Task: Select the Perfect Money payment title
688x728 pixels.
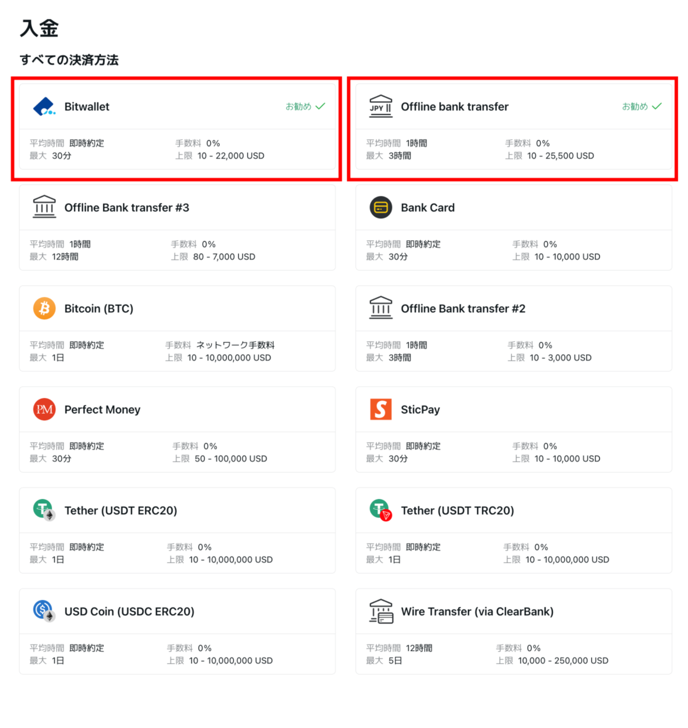Action: point(102,409)
